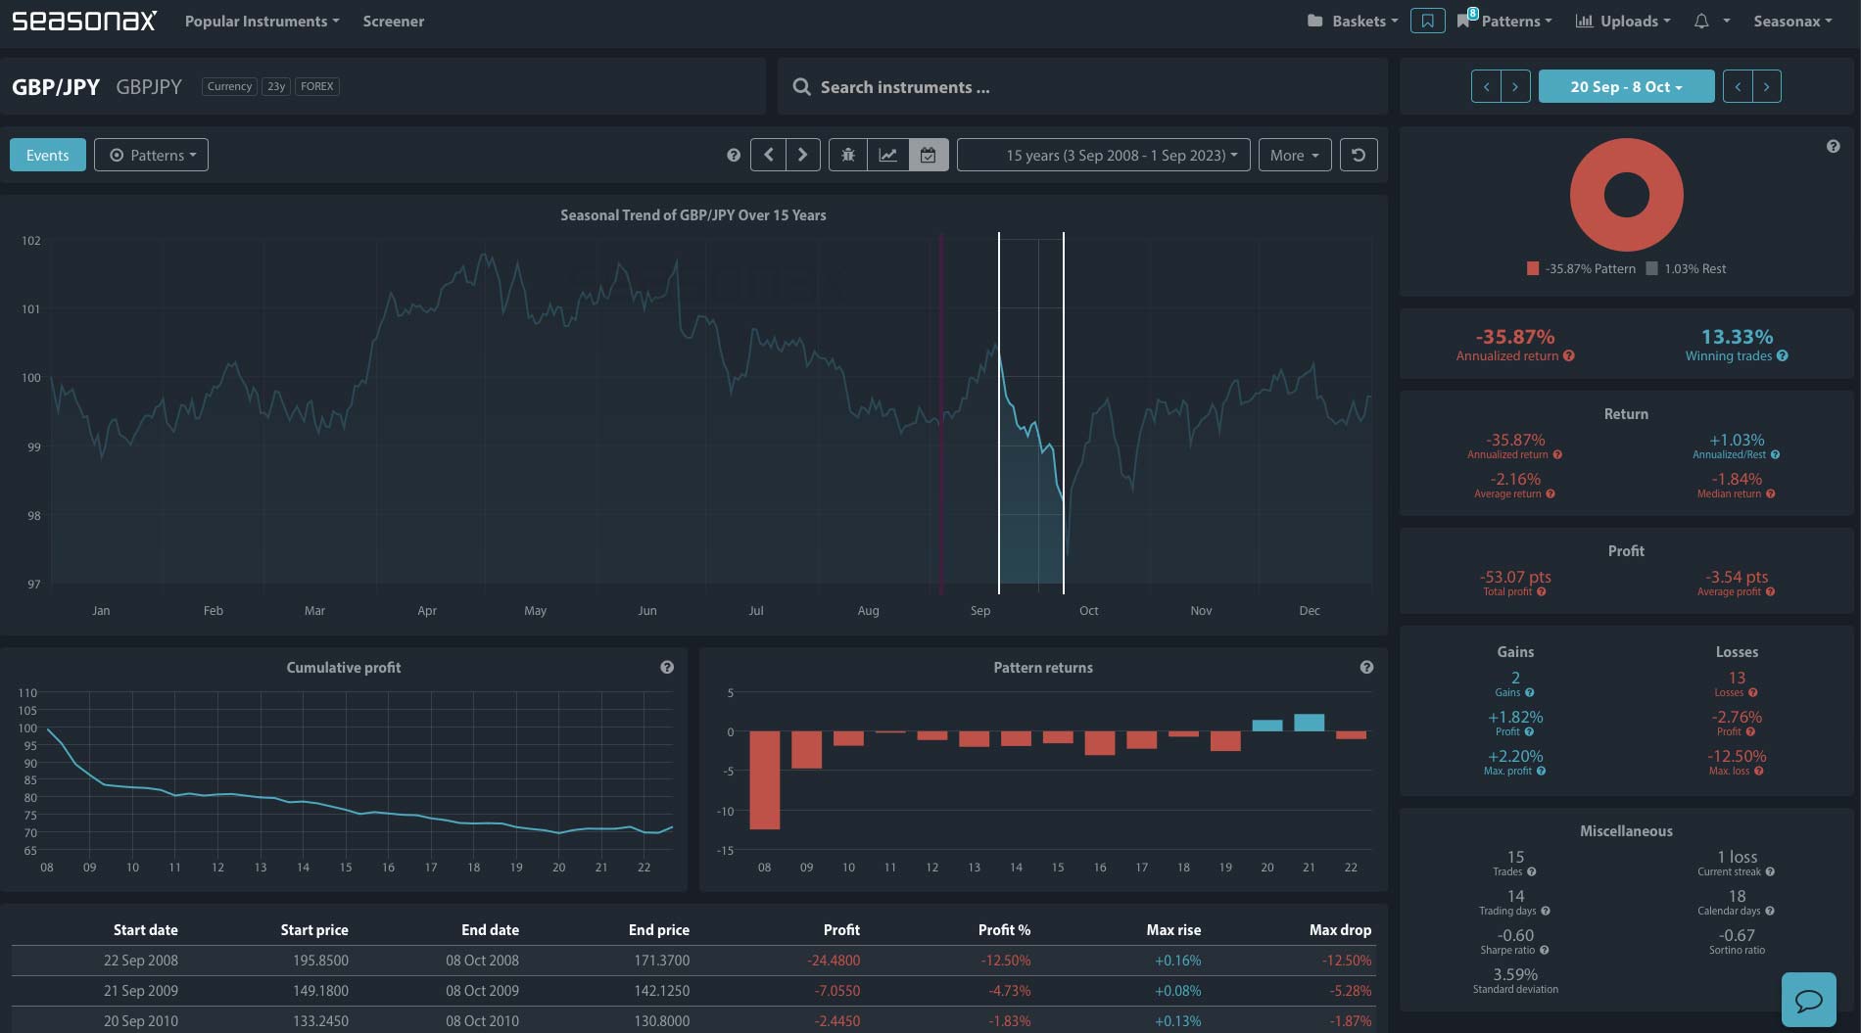Click the reset/undo arrow icon
Screen dimensions: 1861x1033
pyautogui.click(x=1358, y=155)
